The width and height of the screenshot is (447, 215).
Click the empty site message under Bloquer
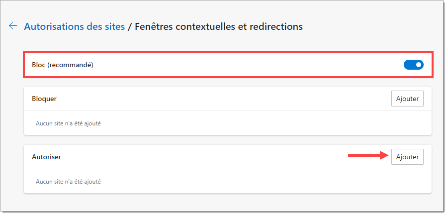(68, 123)
